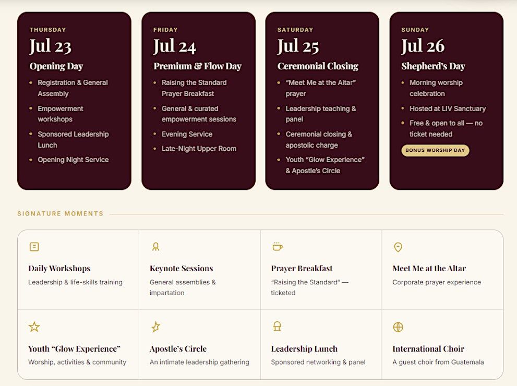Open the Prayer Breakfast tile title

tap(302, 268)
